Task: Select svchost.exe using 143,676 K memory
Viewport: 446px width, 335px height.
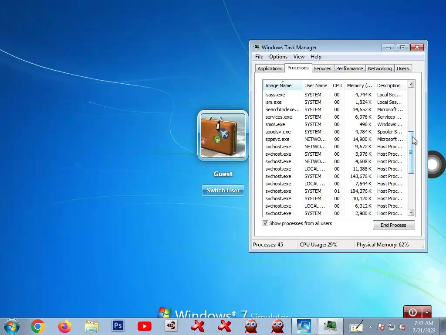Action: coord(335,176)
